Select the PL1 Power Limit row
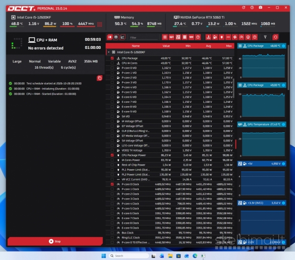This screenshot has height=260, width=295. 170,170
